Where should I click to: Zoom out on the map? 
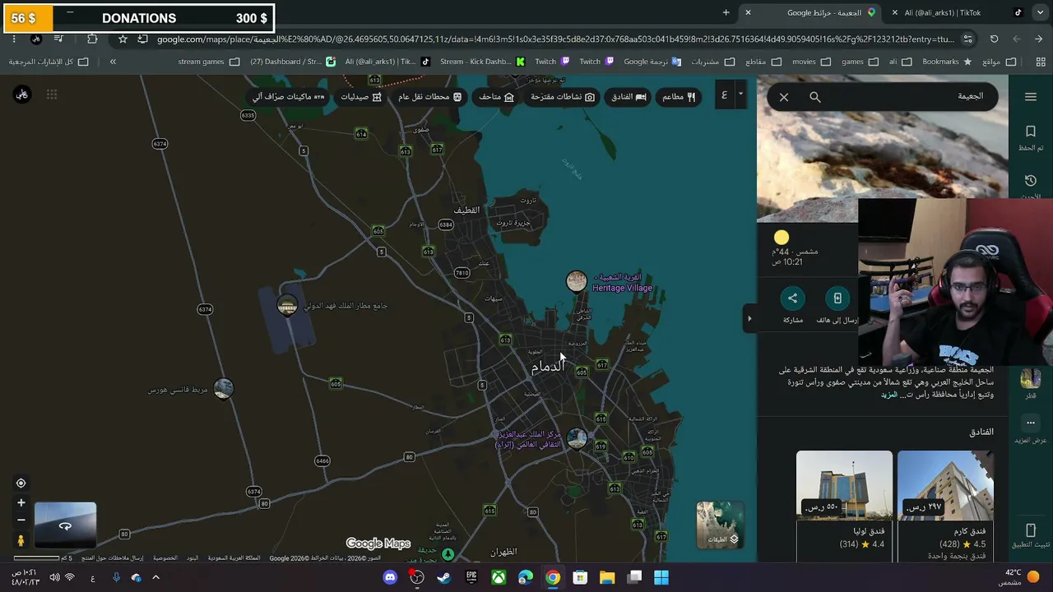tap(21, 520)
